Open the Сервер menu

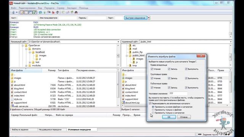coord(61,8)
